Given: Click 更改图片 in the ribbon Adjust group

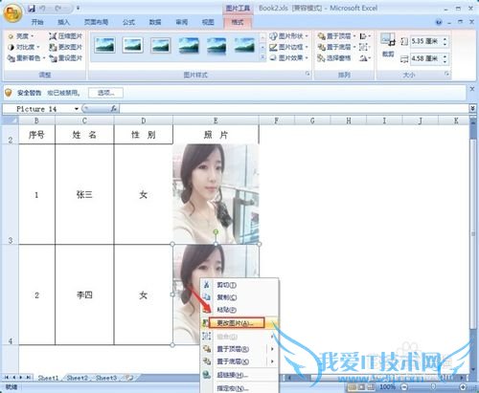Looking at the screenshot, I should 66,47.
